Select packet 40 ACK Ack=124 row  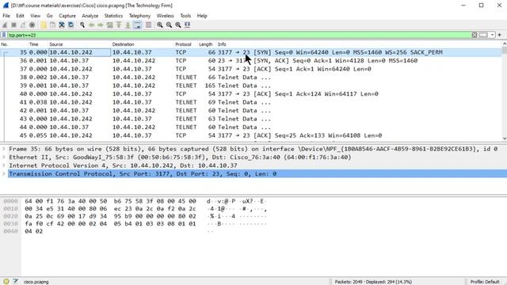click(251, 94)
